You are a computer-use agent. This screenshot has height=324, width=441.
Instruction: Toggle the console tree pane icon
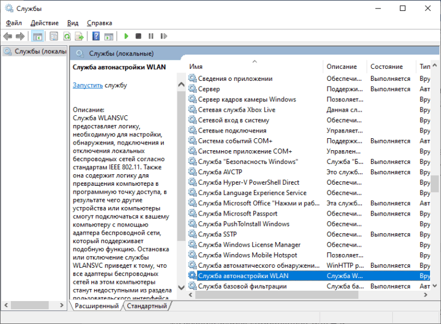point(37,36)
